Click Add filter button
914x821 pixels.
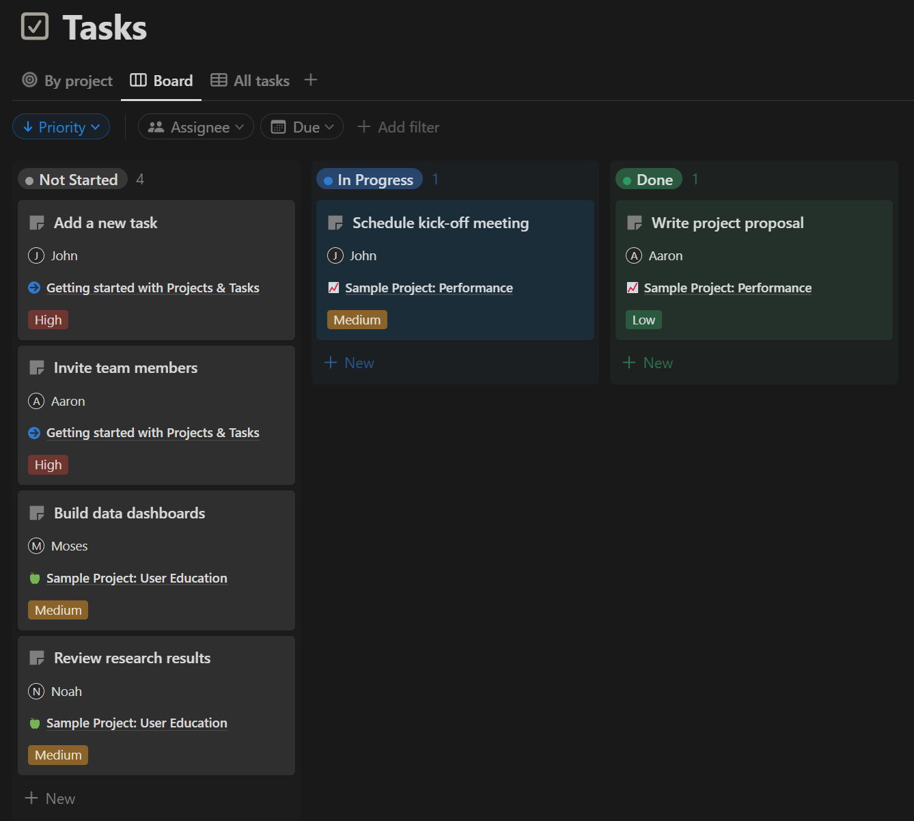[x=399, y=127]
